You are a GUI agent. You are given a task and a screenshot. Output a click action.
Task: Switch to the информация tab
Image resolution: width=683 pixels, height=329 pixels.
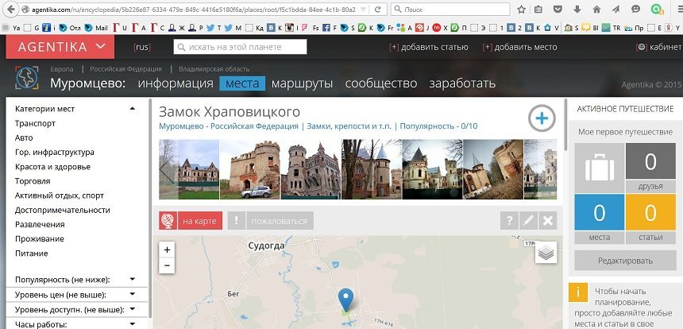pyautogui.click(x=176, y=83)
